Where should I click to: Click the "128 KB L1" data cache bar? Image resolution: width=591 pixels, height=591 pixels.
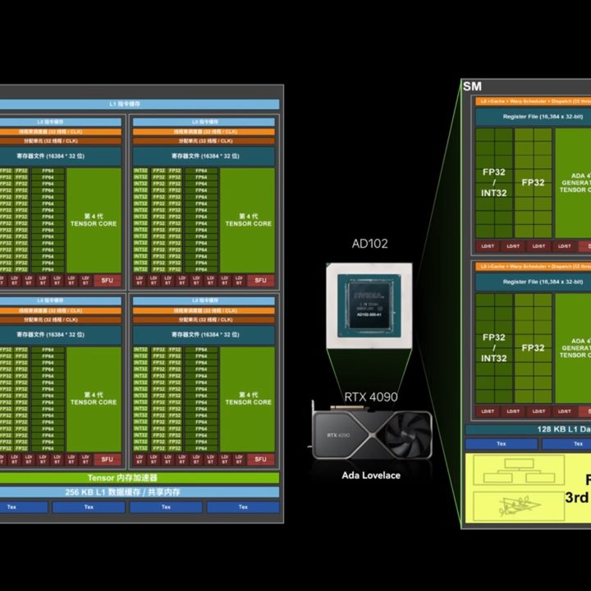coord(528,429)
